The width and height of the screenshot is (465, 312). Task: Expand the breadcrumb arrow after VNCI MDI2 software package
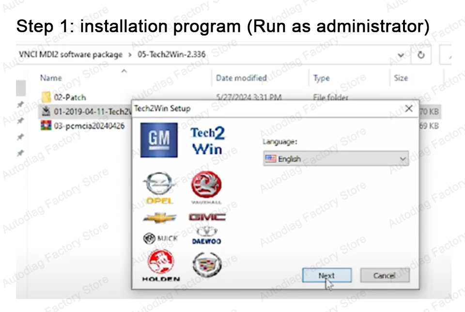(x=130, y=55)
